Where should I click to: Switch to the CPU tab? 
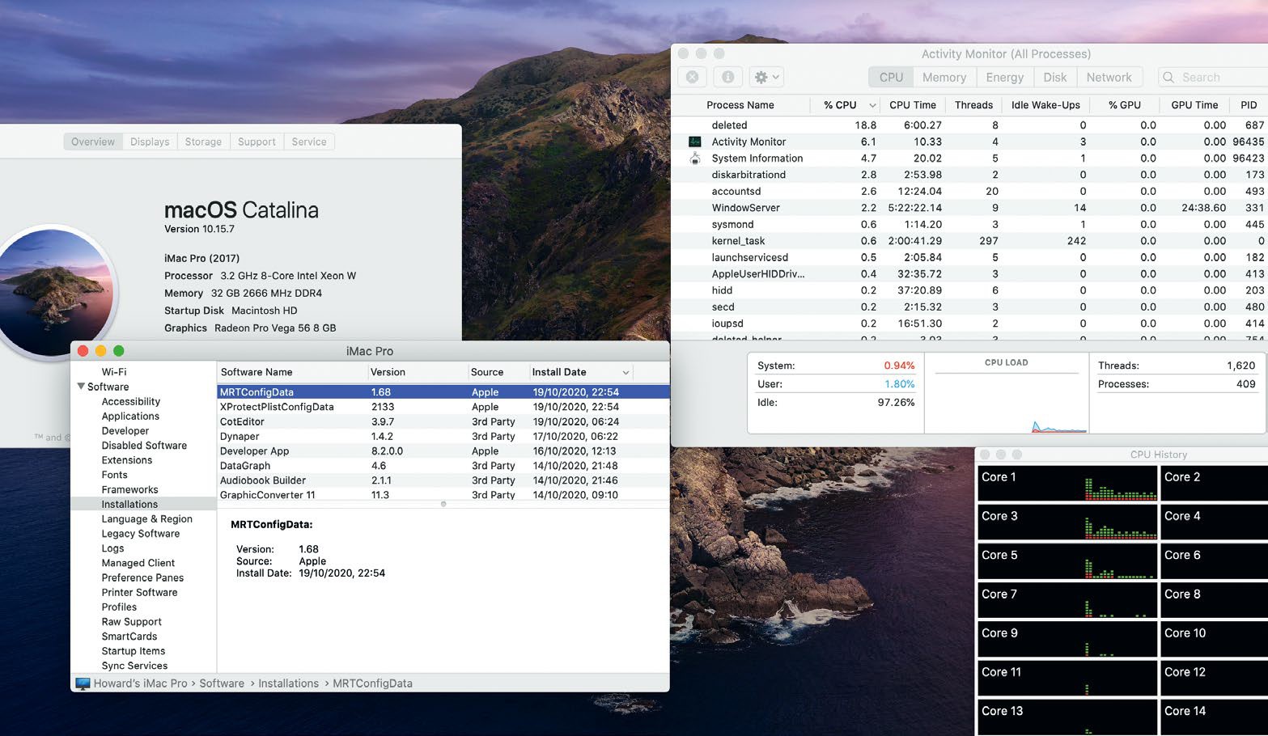pos(891,77)
